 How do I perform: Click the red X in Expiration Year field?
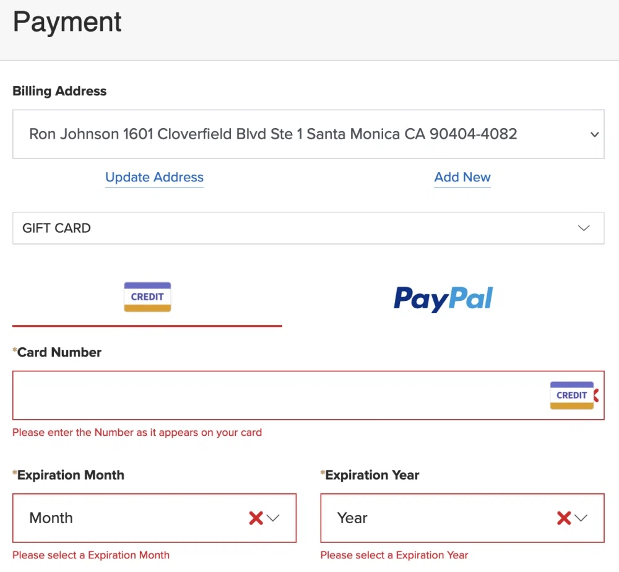tap(563, 518)
